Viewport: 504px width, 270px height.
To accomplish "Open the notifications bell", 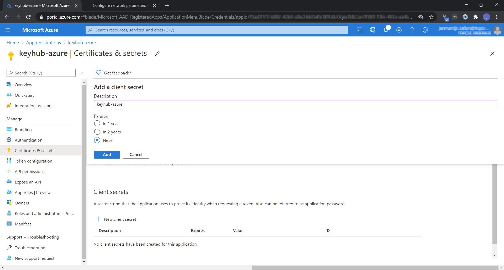I will pyautogui.click(x=386, y=30).
